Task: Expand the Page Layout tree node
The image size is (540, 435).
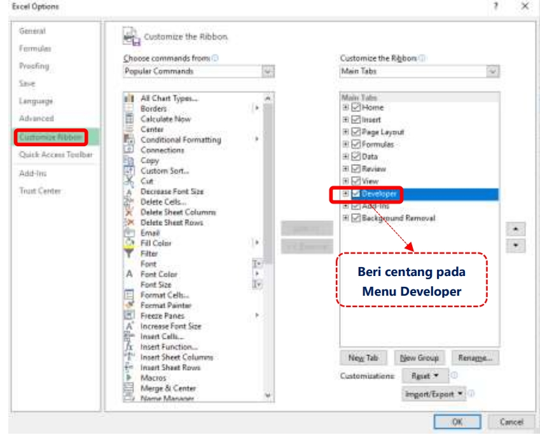Action: (x=345, y=132)
